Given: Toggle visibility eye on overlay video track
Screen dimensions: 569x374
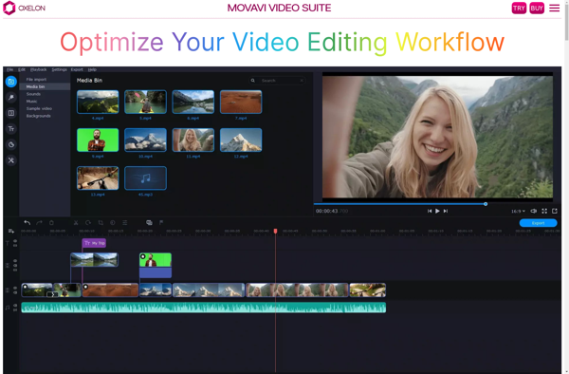Looking at the screenshot, I should [x=15, y=261].
